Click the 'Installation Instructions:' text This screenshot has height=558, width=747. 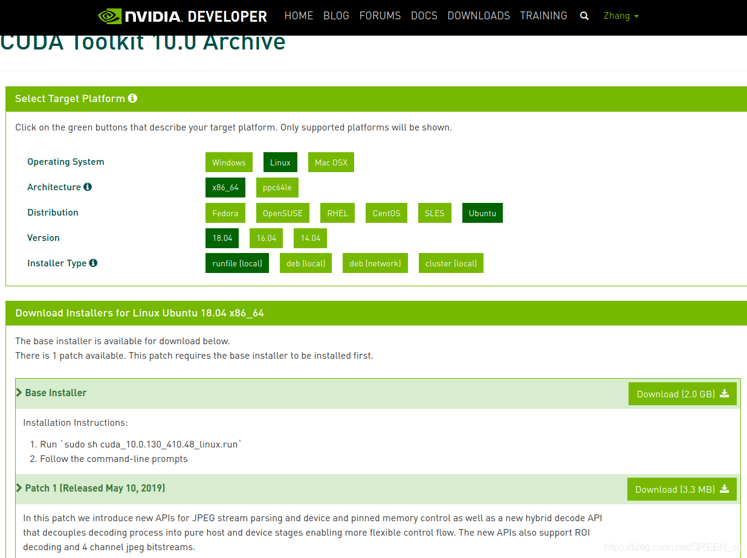(76, 423)
